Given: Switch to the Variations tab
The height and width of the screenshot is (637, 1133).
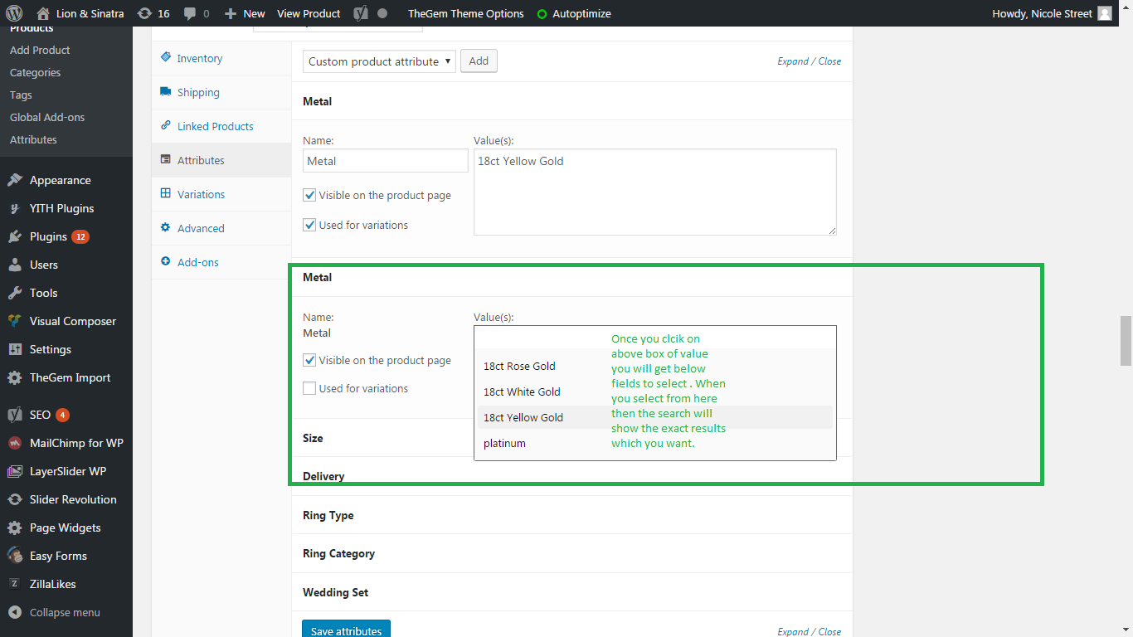Looking at the screenshot, I should (201, 194).
